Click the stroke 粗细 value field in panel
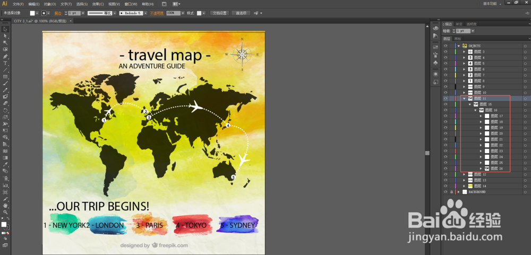The width and height of the screenshot is (531, 255). coord(463,31)
